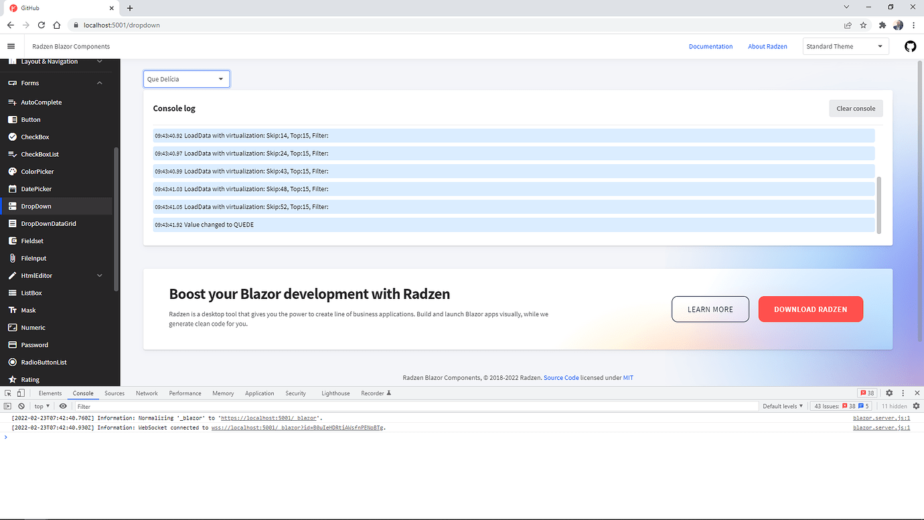Click the hamburger menu beside Radzen Blazor Components

(11, 46)
